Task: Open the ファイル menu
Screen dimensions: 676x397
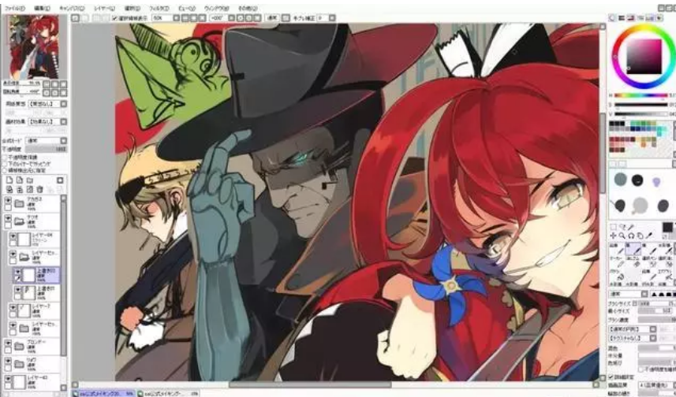Action: (15, 8)
